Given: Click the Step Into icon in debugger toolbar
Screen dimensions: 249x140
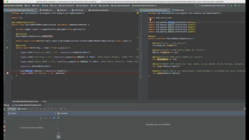Looking at the screenshot, I should (40, 109).
